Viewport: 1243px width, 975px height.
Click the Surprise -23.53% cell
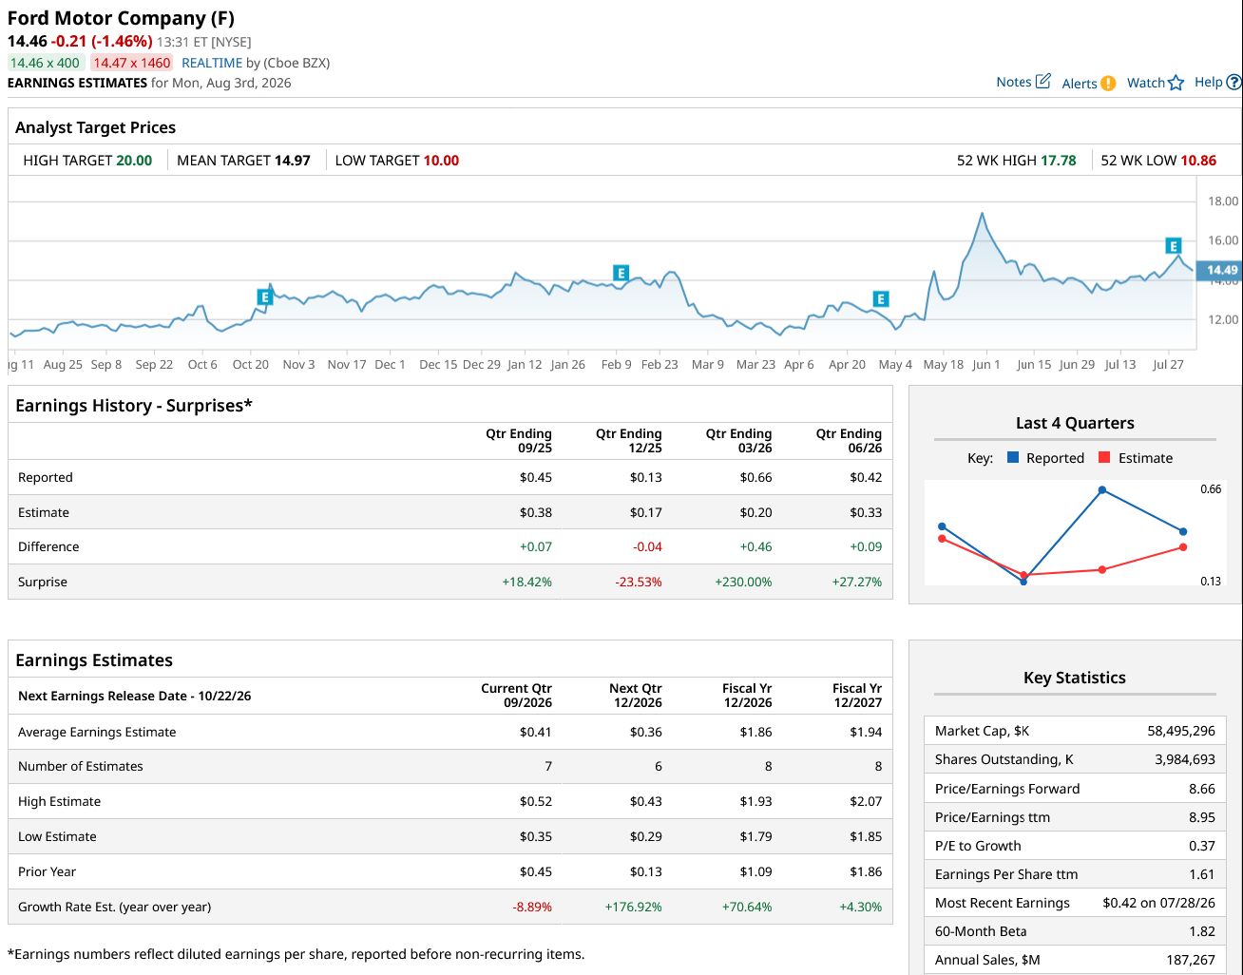(639, 582)
